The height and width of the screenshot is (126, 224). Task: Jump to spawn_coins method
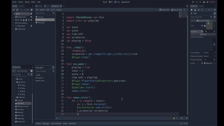(40, 81)
